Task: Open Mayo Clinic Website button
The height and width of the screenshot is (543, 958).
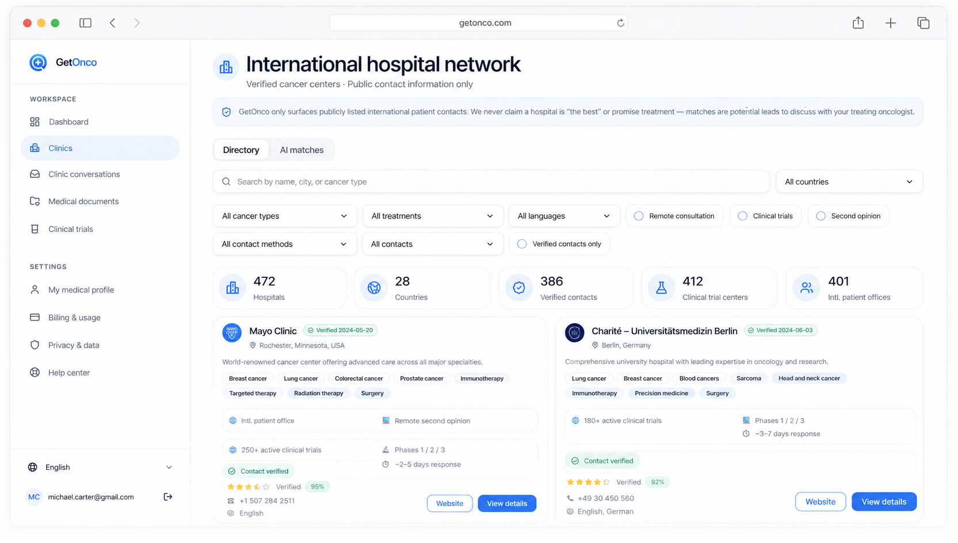Action: click(450, 503)
